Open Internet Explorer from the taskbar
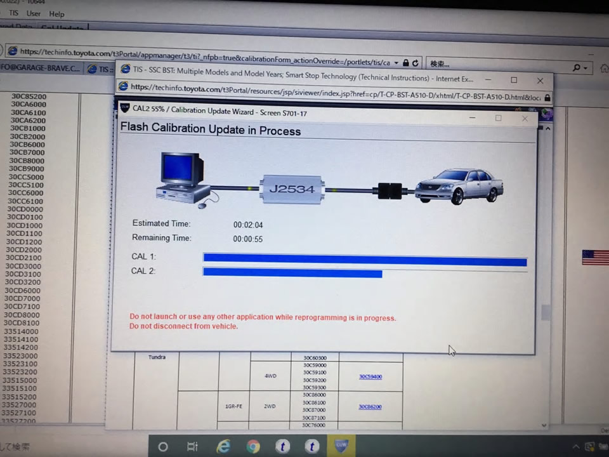 coord(223,447)
